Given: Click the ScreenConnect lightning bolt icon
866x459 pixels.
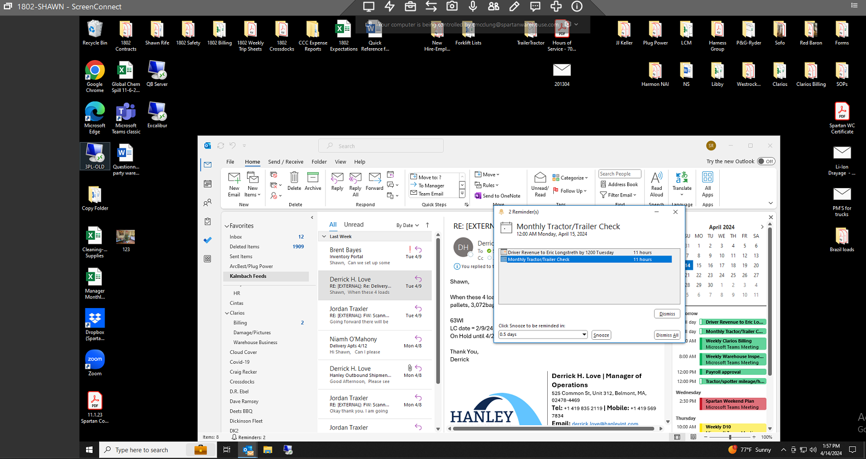Looking at the screenshot, I should [x=389, y=7].
